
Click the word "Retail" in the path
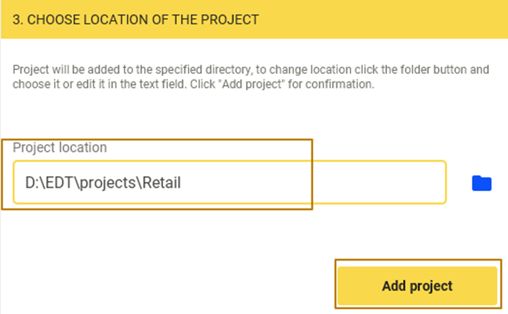162,183
